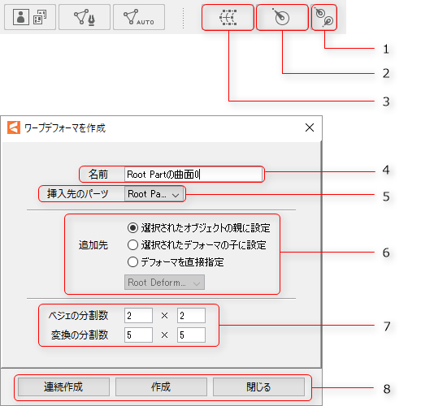This screenshot has width=447, height=406.
Task: Click the Create Warp Deformer toolbar icon
Action: 228,17
